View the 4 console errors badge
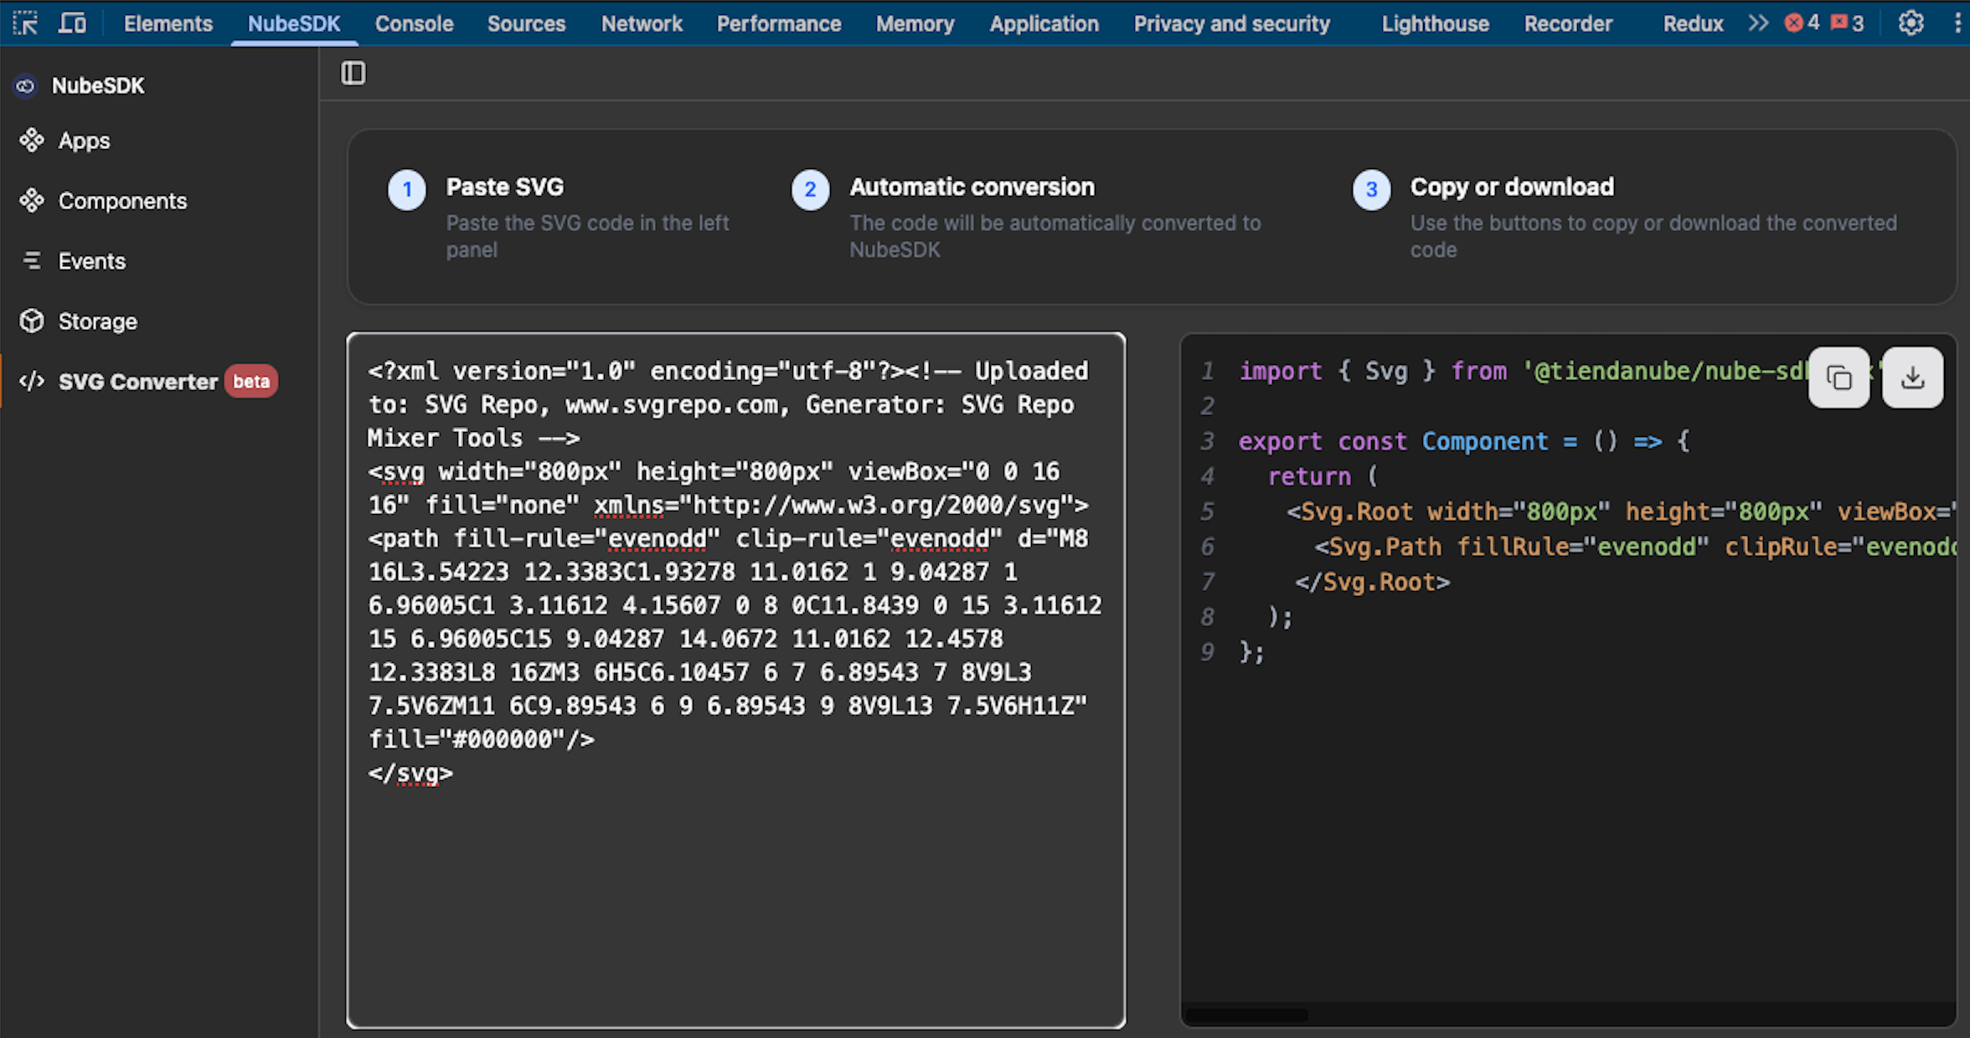1970x1038 pixels. (x=1799, y=23)
